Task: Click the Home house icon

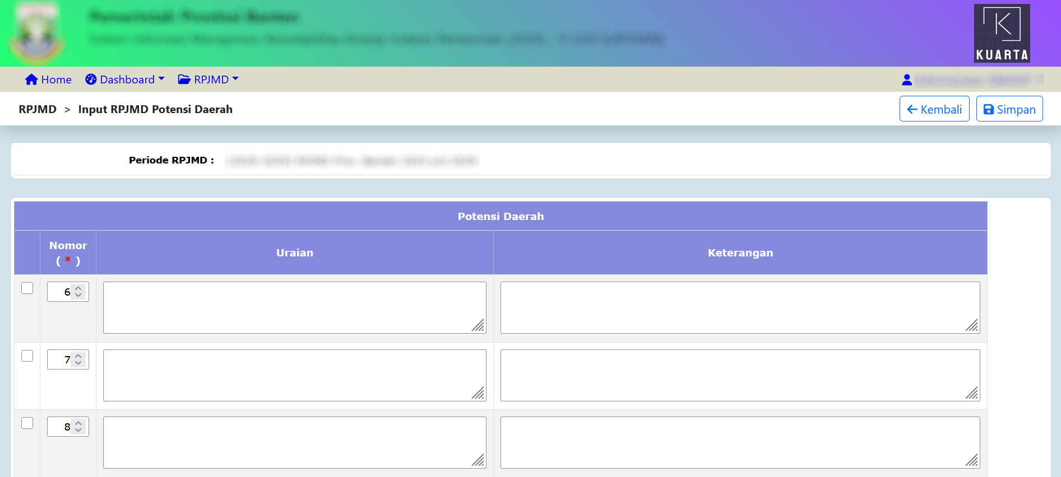Action: (x=31, y=79)
